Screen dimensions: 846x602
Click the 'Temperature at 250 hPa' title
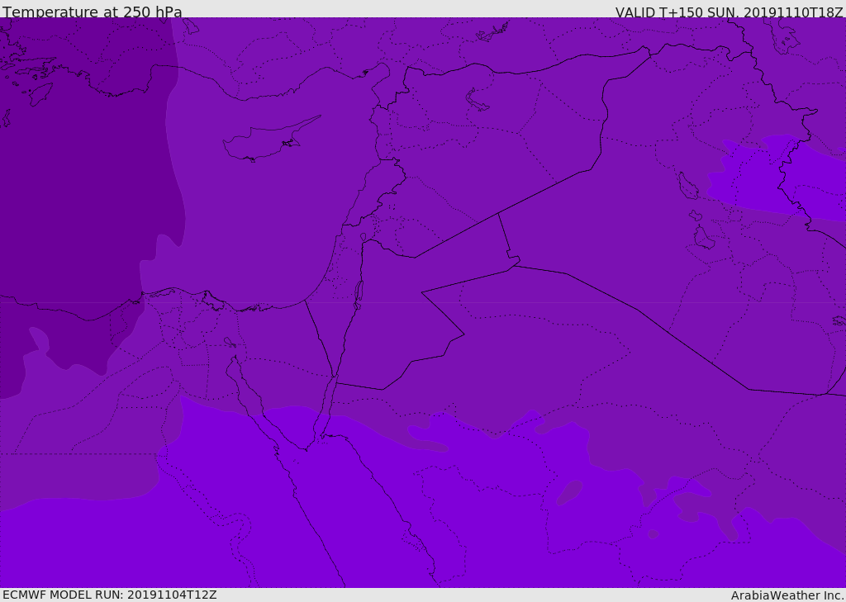(93, 12)
